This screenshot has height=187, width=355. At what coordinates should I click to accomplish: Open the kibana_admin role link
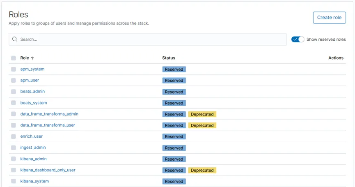(34, 159)
